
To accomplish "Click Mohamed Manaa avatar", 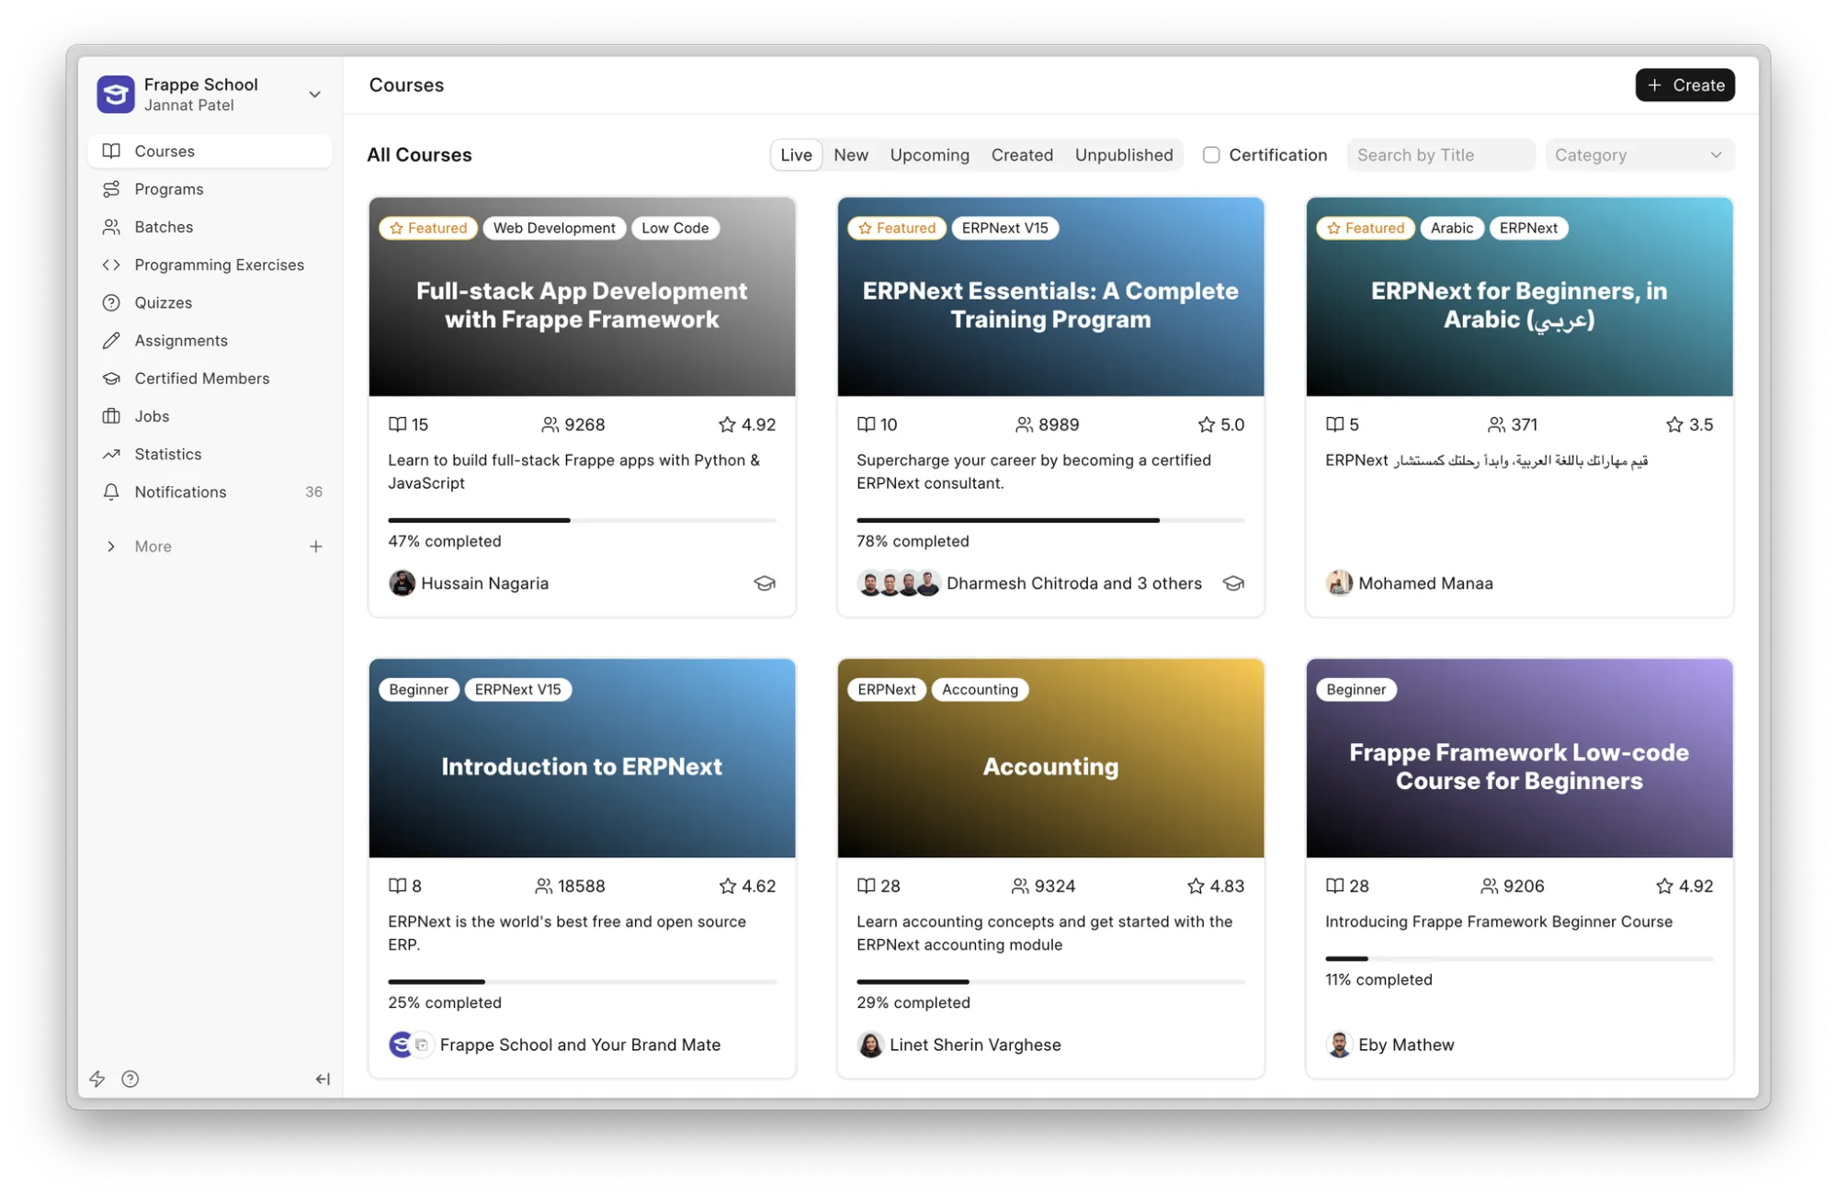I will pos(1339,582).
